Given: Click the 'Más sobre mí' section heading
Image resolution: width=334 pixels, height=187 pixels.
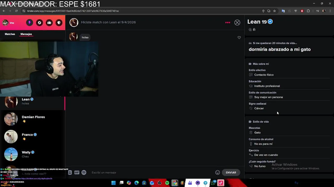Looking at the screenshot, I should click(261, 64).
